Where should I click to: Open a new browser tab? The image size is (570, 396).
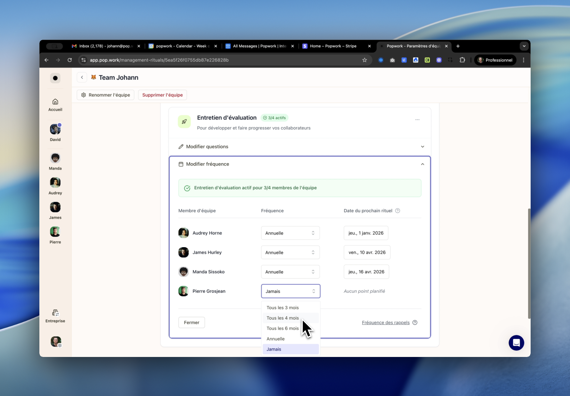point(458,46)
